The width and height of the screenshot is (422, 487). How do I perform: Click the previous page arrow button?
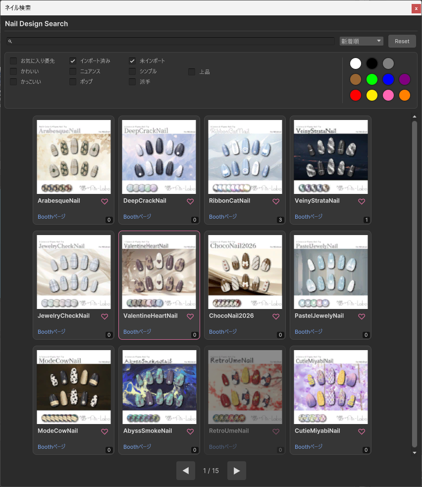(186, 471)
